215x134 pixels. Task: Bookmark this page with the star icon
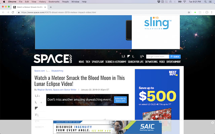(189, 12)
